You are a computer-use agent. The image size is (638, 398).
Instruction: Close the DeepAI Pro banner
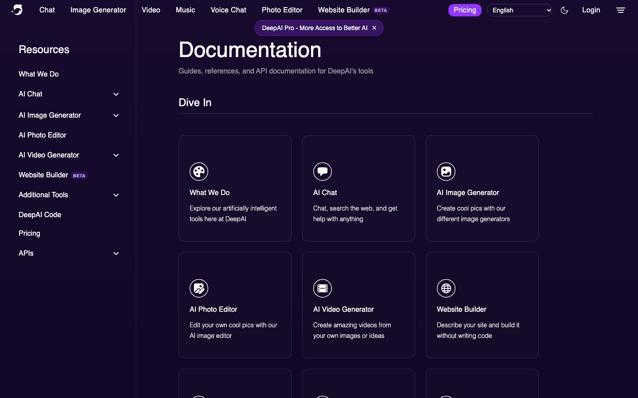(374, 28)
